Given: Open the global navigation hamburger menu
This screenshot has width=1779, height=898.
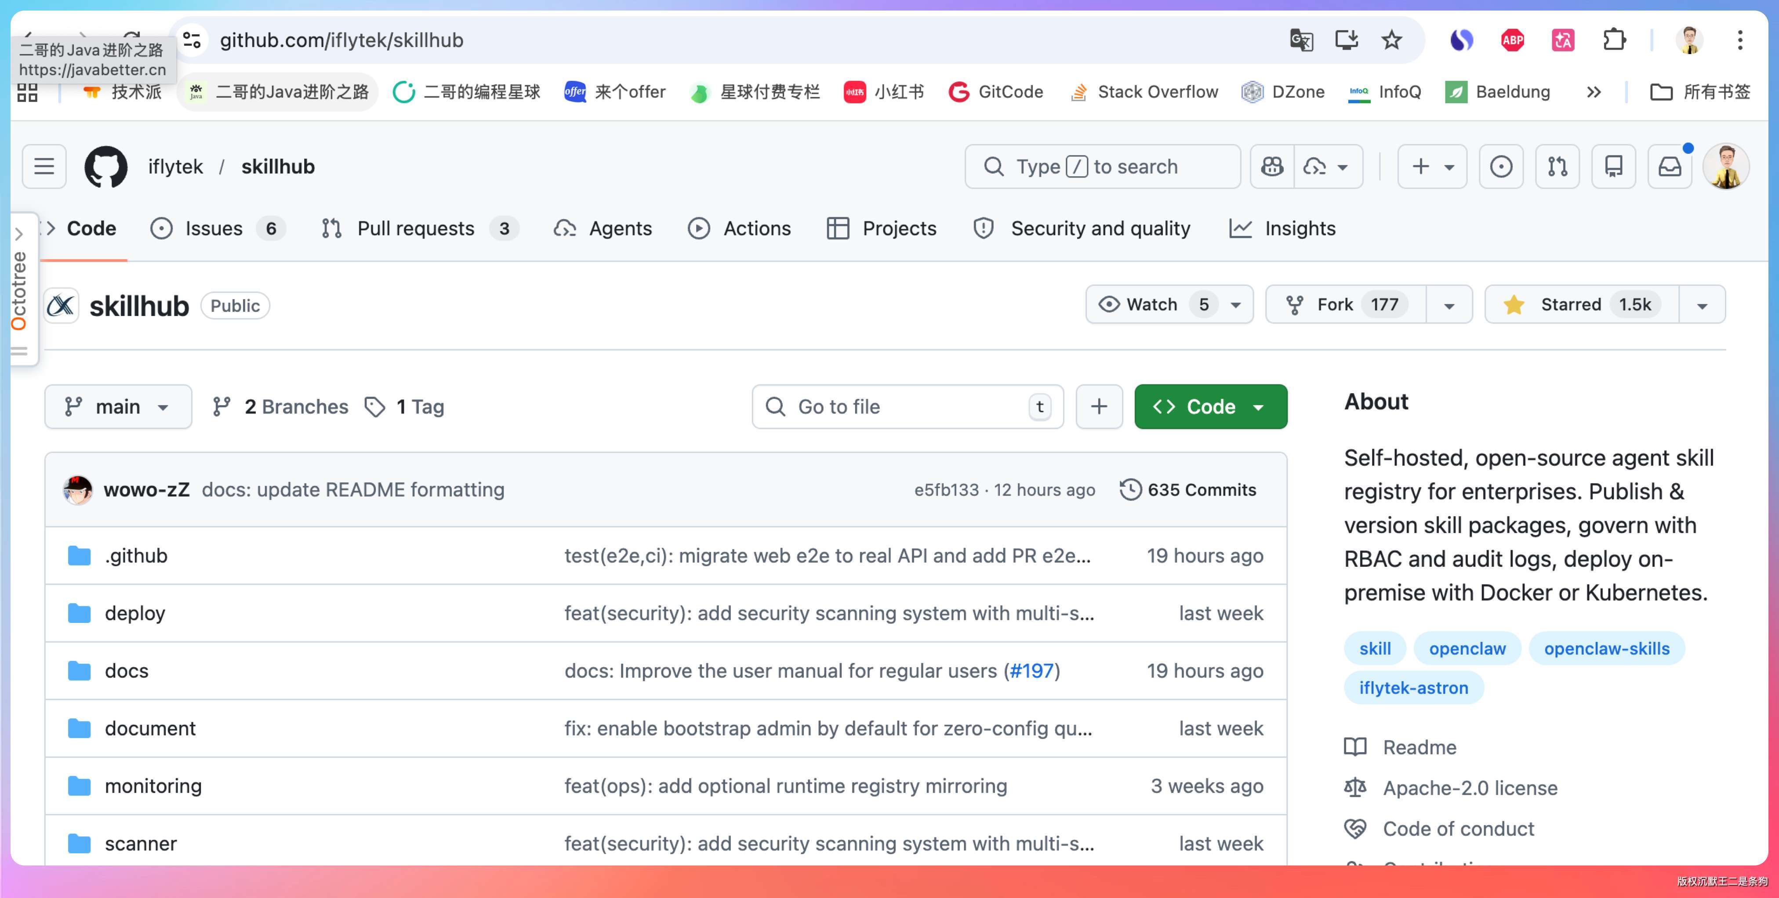Looking at the screenshot, I should (x=44, y=167).
